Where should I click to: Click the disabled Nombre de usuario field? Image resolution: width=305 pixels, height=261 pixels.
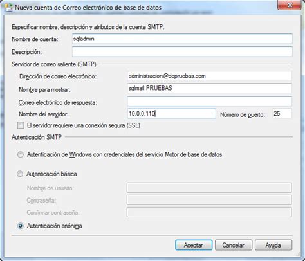coord(209,188)
